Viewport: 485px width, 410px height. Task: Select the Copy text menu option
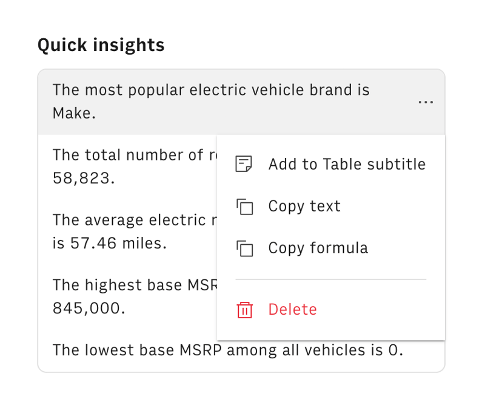click(x=304, y=207)
